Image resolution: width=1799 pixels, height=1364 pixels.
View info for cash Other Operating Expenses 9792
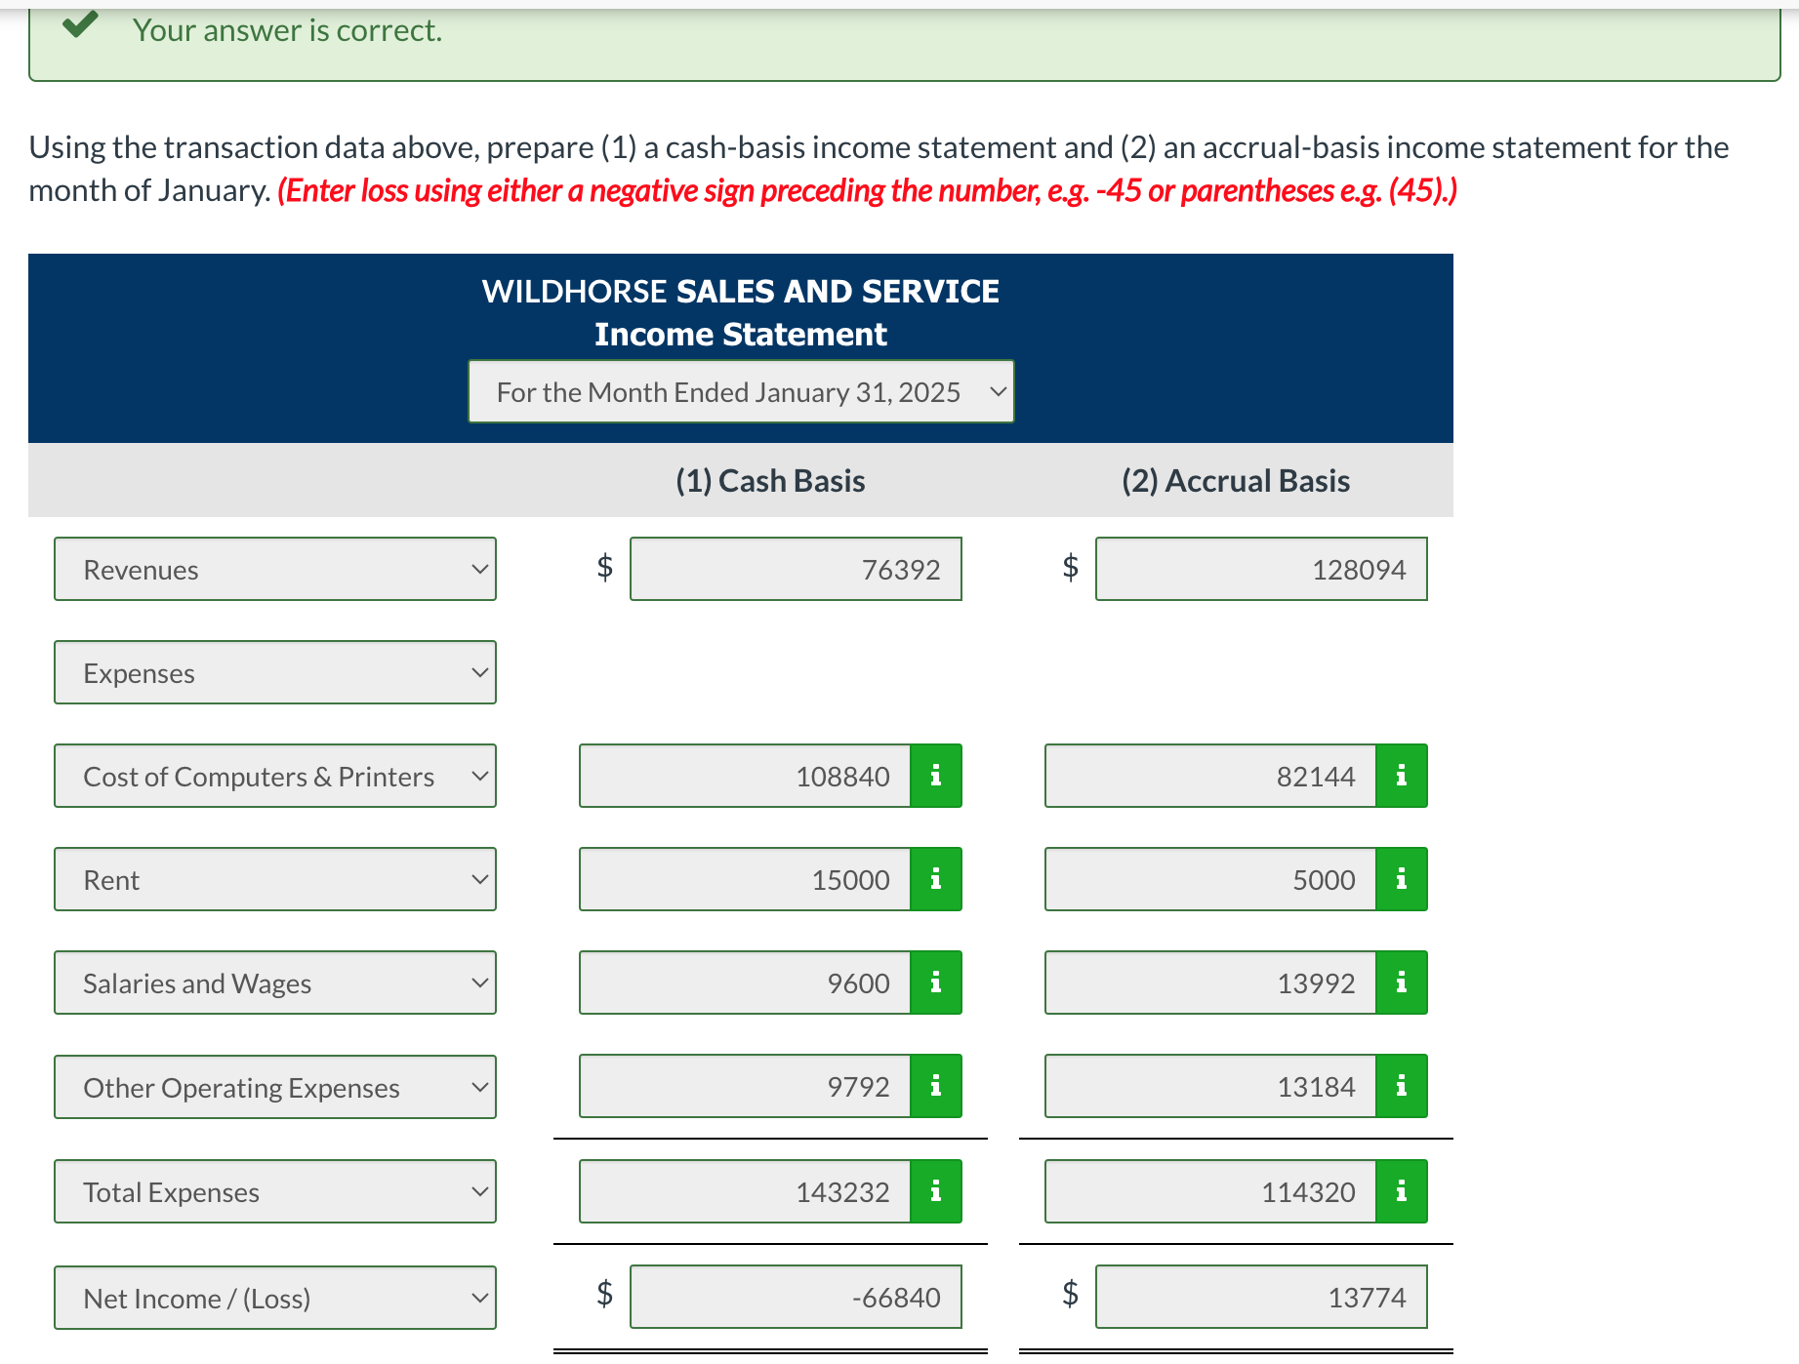(936, 1086)
